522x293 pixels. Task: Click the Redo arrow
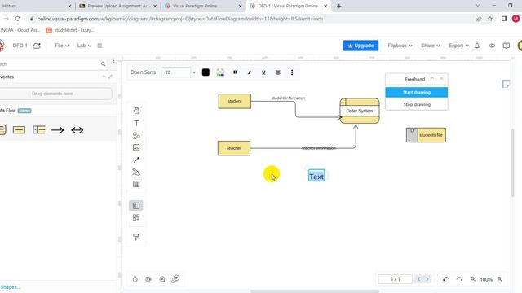click(x=459, y=279)
